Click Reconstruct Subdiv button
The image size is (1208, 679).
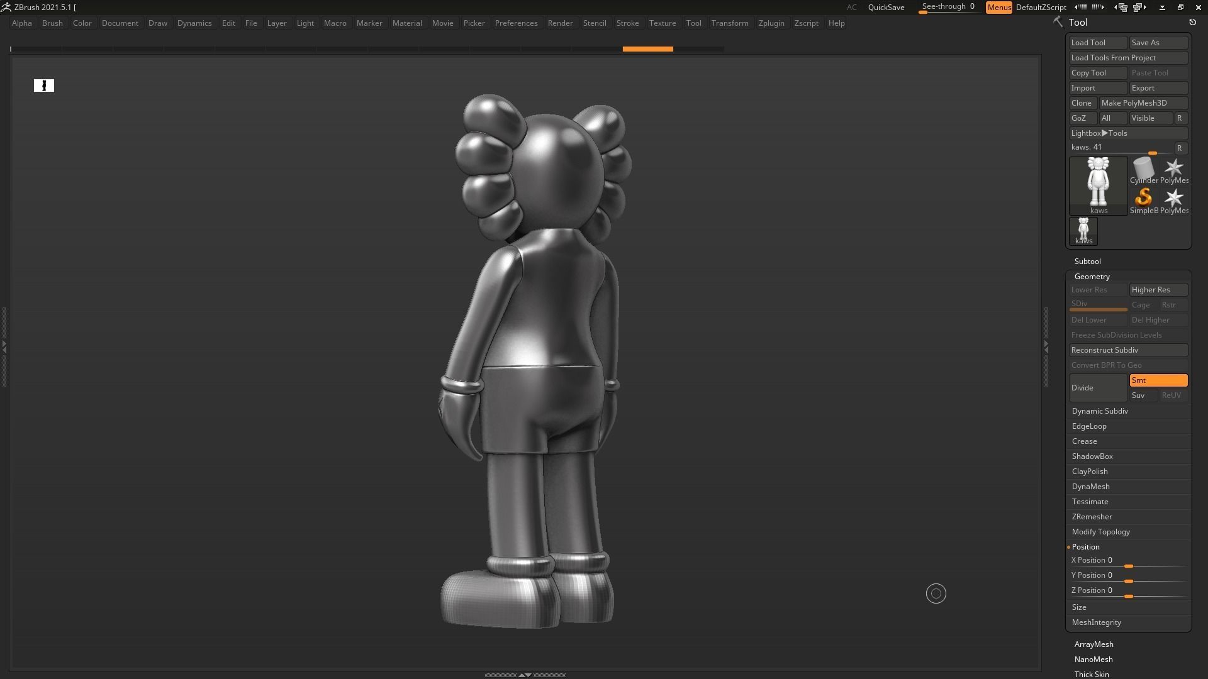tap(1128, 350)
